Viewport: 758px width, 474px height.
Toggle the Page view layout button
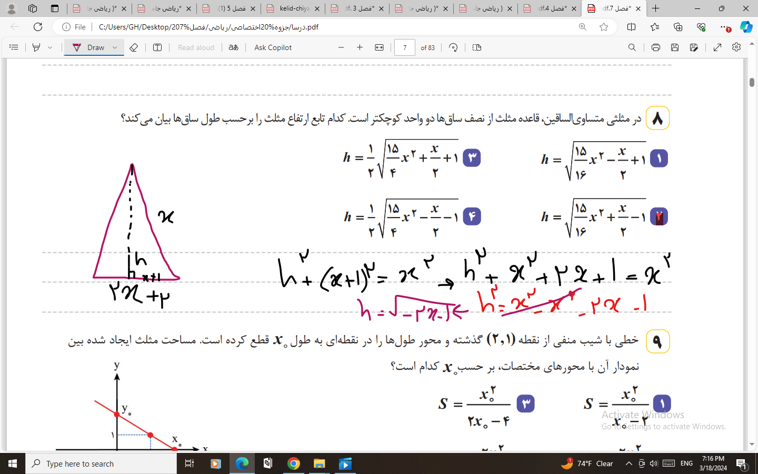(477, 47)
